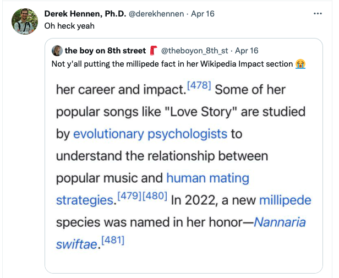Click the crying face emoji in quoted tweet
Screen dimensions: 339x278
point(300,64)
